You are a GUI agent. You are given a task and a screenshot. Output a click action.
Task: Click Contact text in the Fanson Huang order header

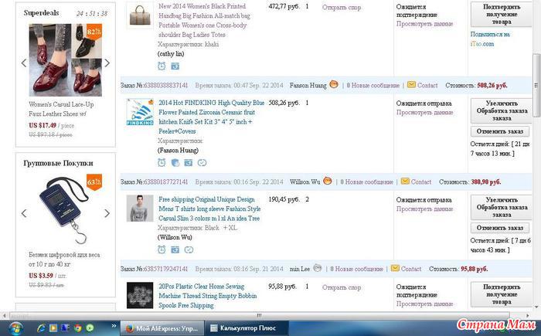point(427,85)
